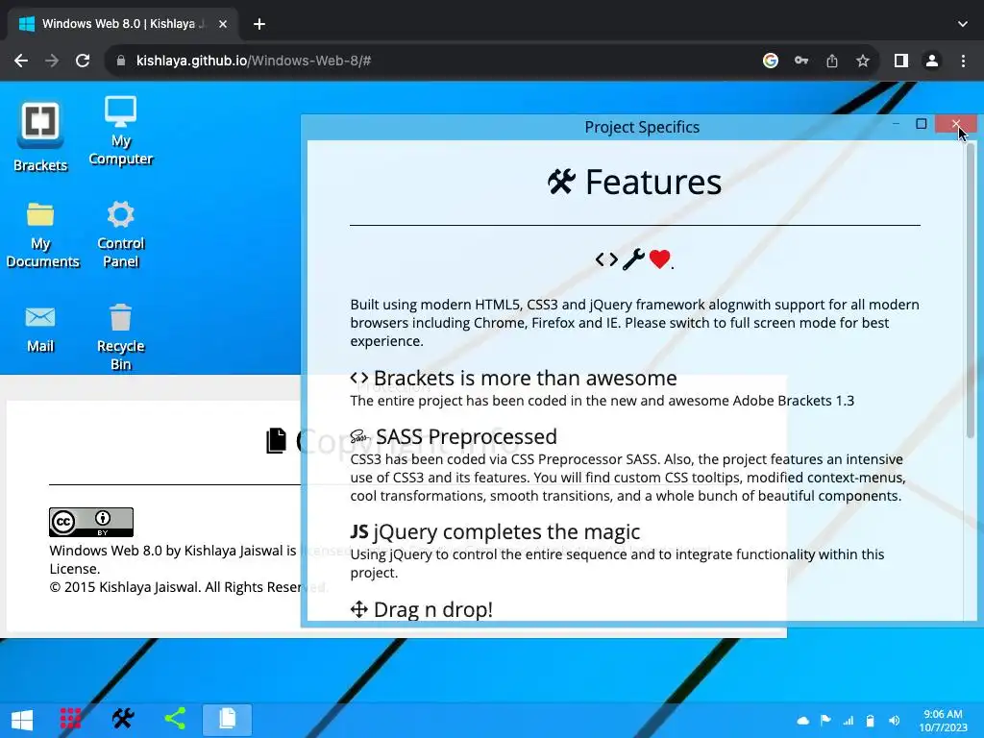Click the Google account icon in address bar
Image resolution: width=984 pixels, height=738 pixels.
(x=771, y=61)
